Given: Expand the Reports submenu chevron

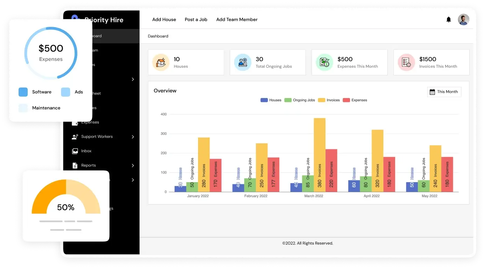Looking at the screenshot, I should (x=133, y=165).
